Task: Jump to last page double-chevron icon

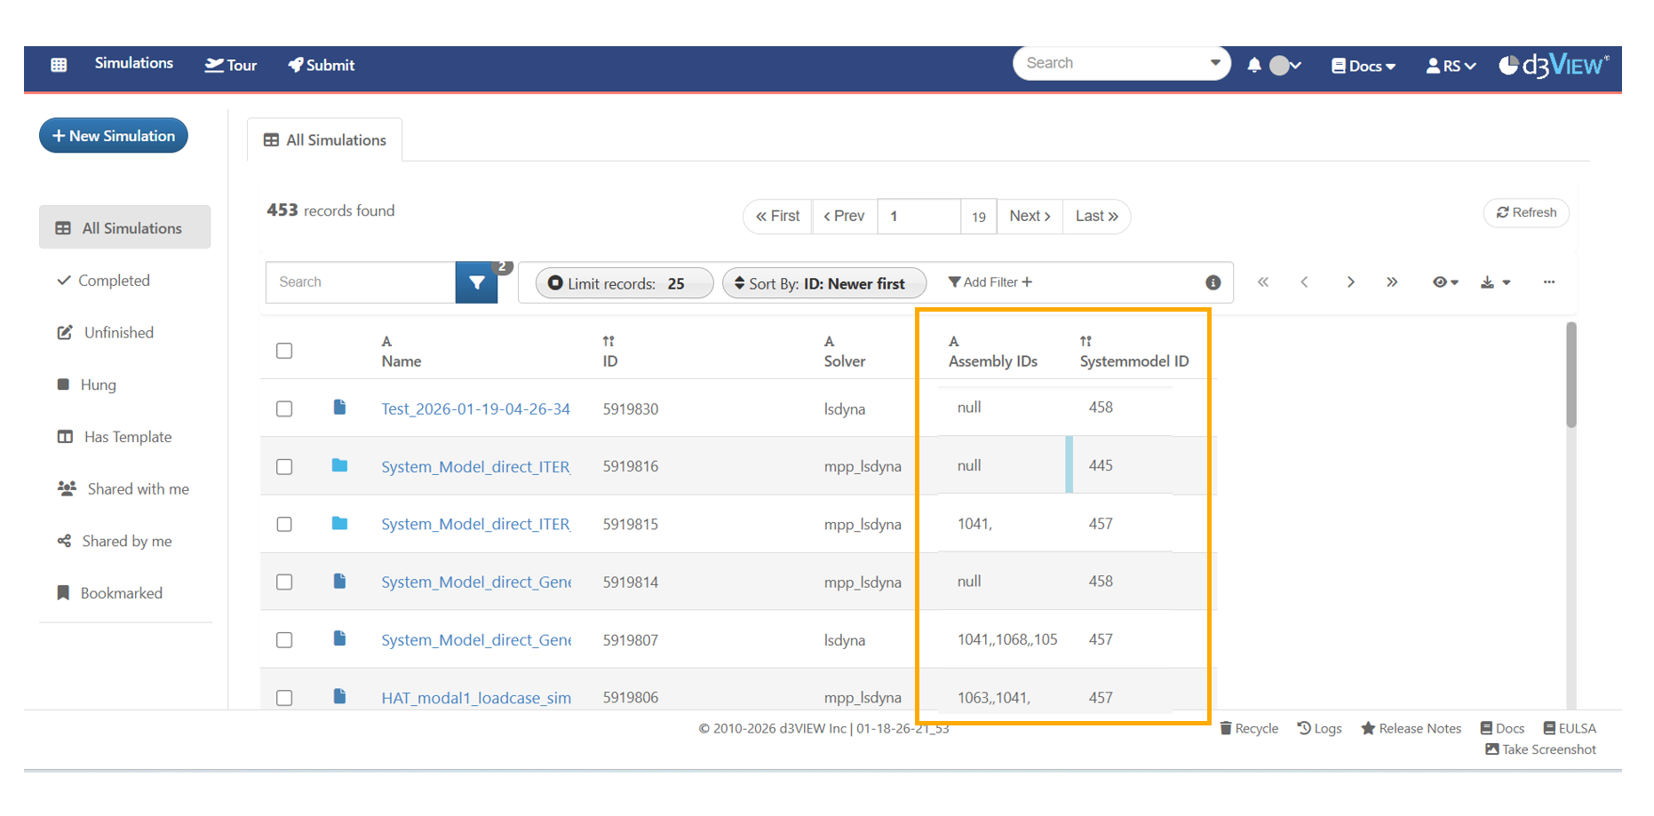Action: pos(1391,282)
